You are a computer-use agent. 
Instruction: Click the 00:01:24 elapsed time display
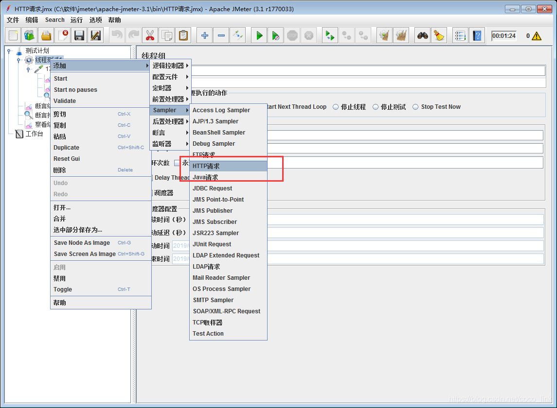[503, 36]
